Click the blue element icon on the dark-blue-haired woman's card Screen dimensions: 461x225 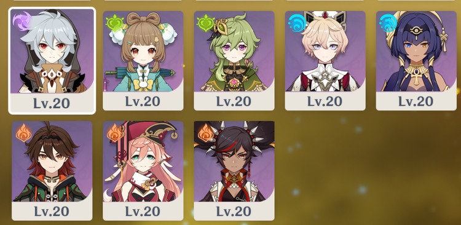click(388, 23)
